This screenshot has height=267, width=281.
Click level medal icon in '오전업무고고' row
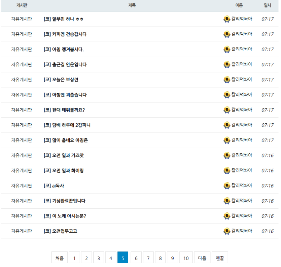pyautogui.click(x=227, y=231)
